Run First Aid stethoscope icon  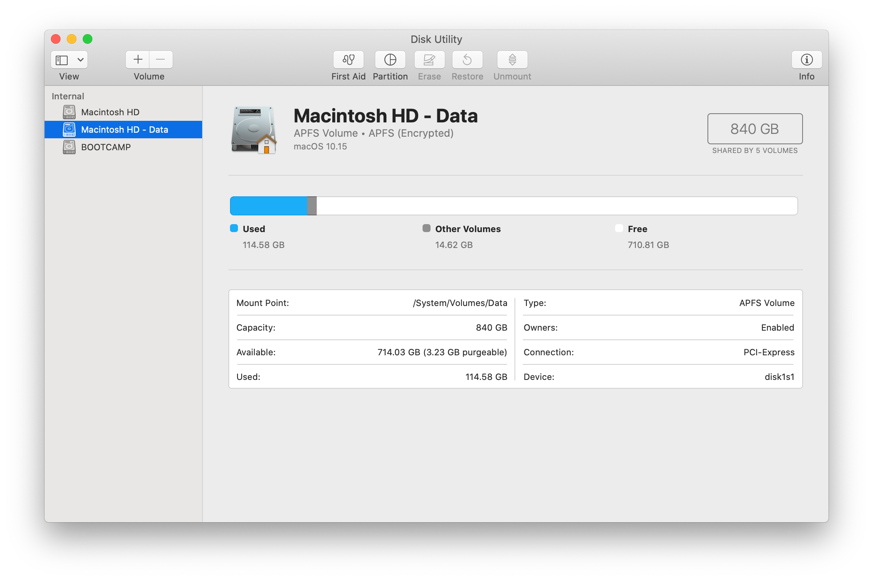point(348,60)
